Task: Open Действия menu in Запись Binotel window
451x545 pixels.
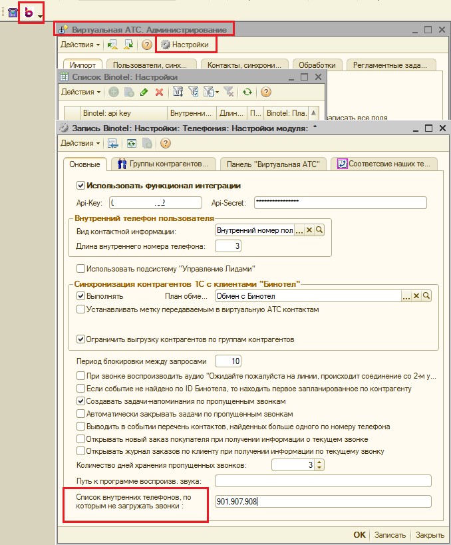Action: point(80,143)
